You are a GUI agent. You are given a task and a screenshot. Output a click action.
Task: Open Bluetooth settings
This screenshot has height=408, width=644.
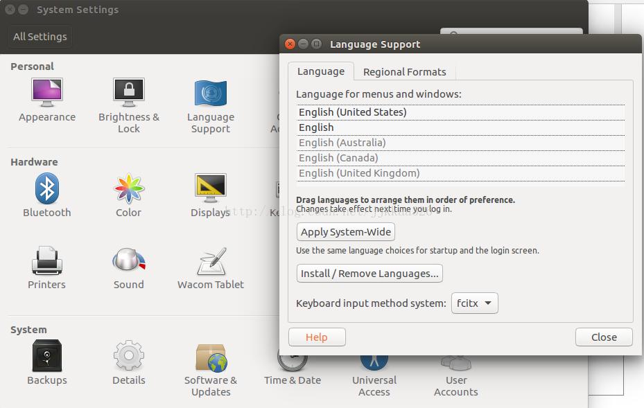point(47,195)
